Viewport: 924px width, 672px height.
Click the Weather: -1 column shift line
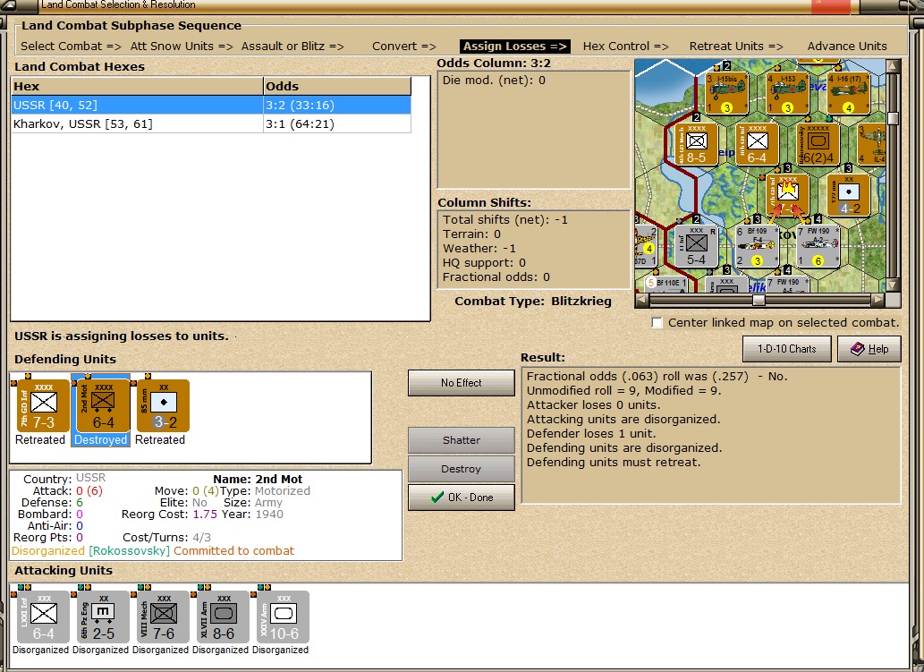(x=479, y=248)
